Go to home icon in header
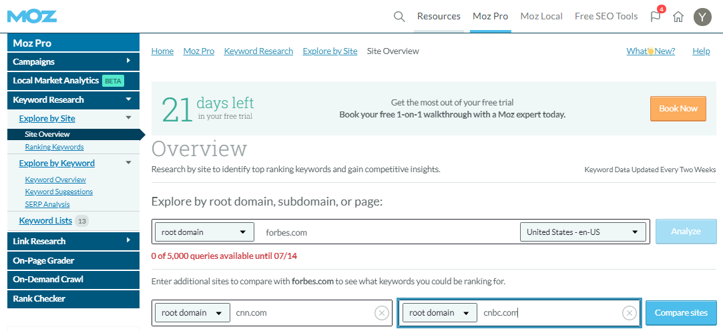The width and height of the screenshot is (723, 331). click(x=678, y=17)
